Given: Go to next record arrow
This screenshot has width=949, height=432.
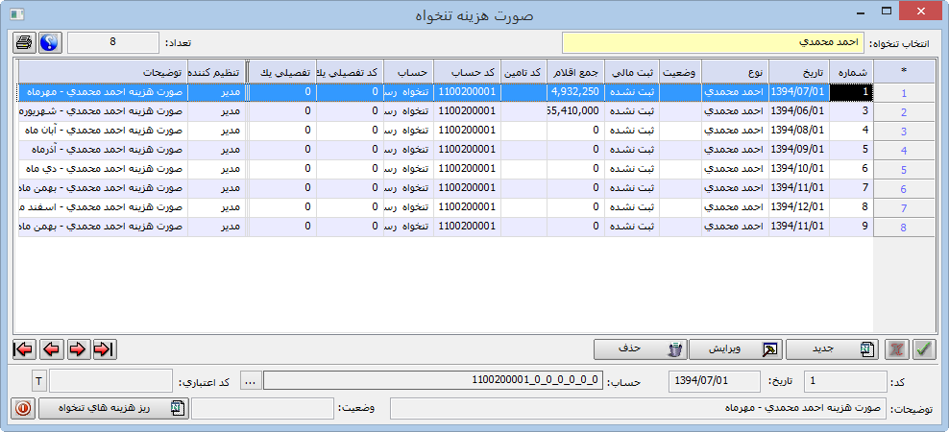Looking at the screenshot, I should click(78, 349).
